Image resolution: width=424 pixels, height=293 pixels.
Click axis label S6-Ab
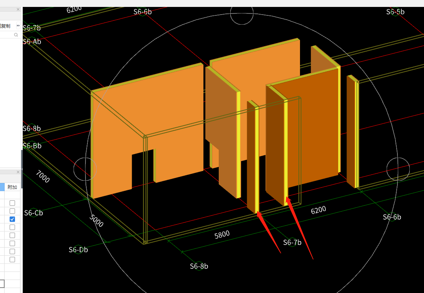(32, 41)
